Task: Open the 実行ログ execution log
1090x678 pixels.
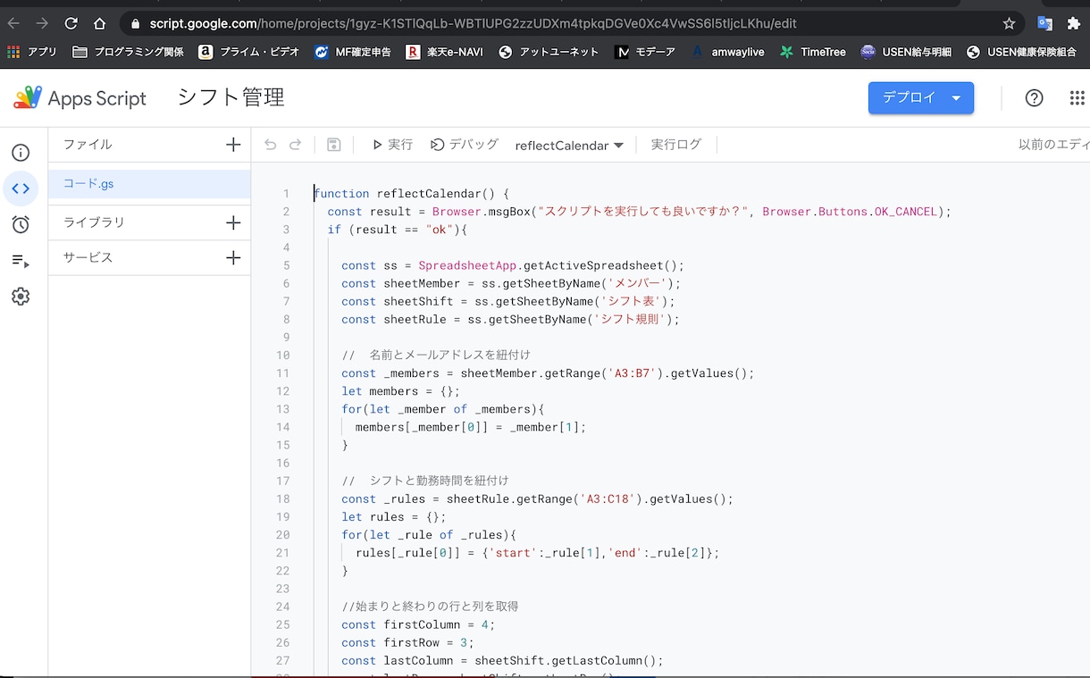Action: click(676, 145)
